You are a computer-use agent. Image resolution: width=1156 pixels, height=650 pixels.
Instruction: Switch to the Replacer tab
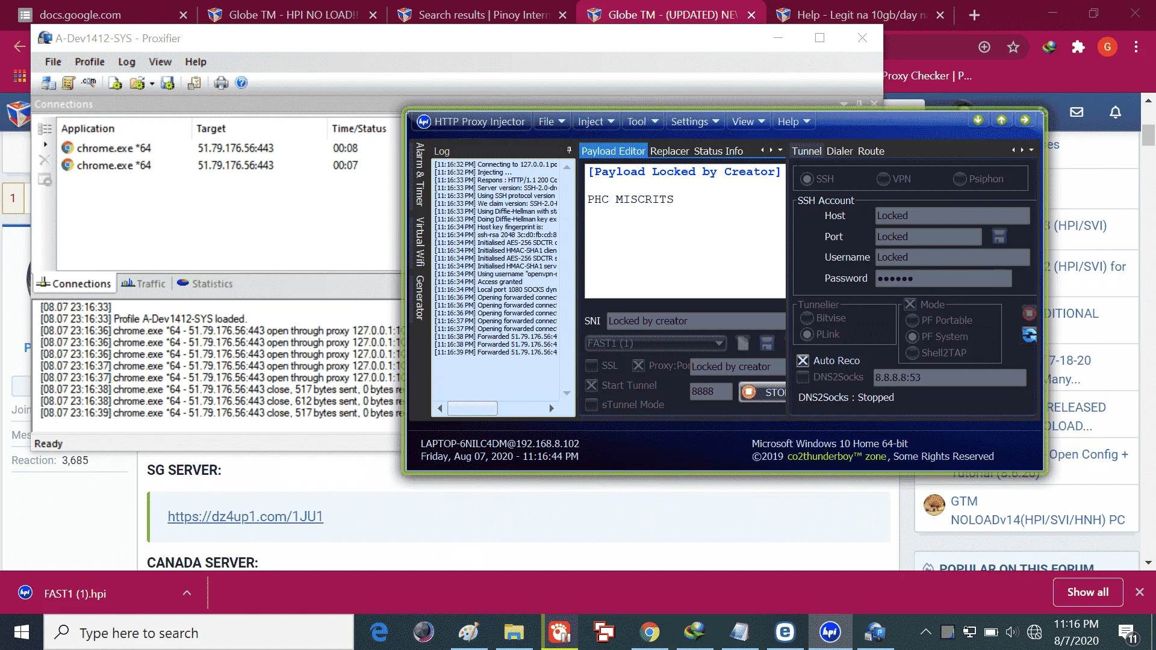tap(670, 151)
